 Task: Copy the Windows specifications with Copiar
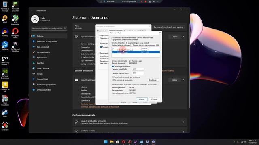click(174, 80)
